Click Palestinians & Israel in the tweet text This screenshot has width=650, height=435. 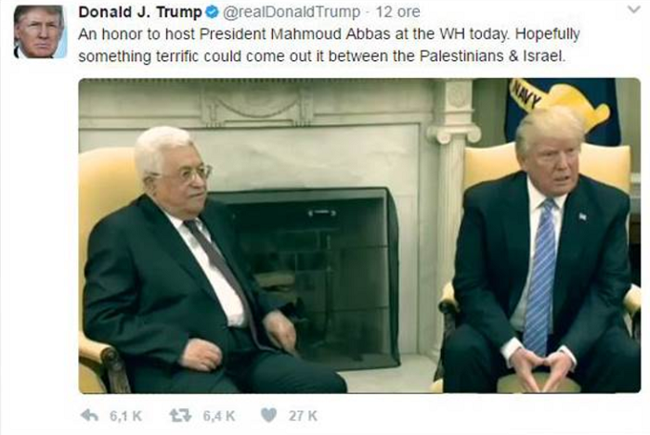pos(492,56)
